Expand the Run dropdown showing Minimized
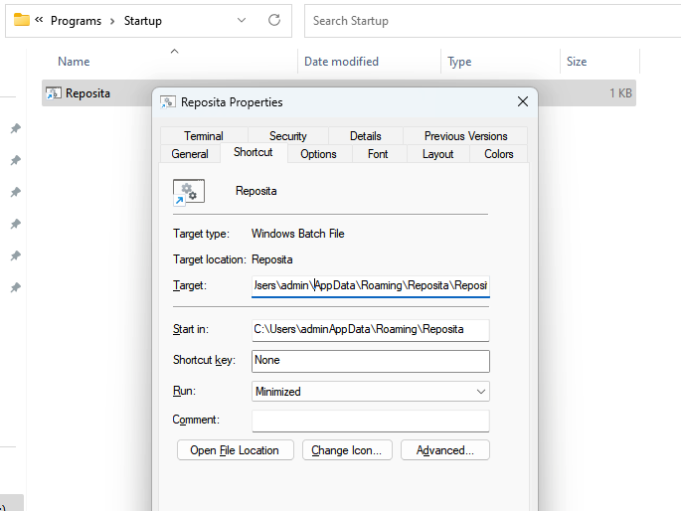The height and width of the screenshot is (511, 681). [371, 391]
